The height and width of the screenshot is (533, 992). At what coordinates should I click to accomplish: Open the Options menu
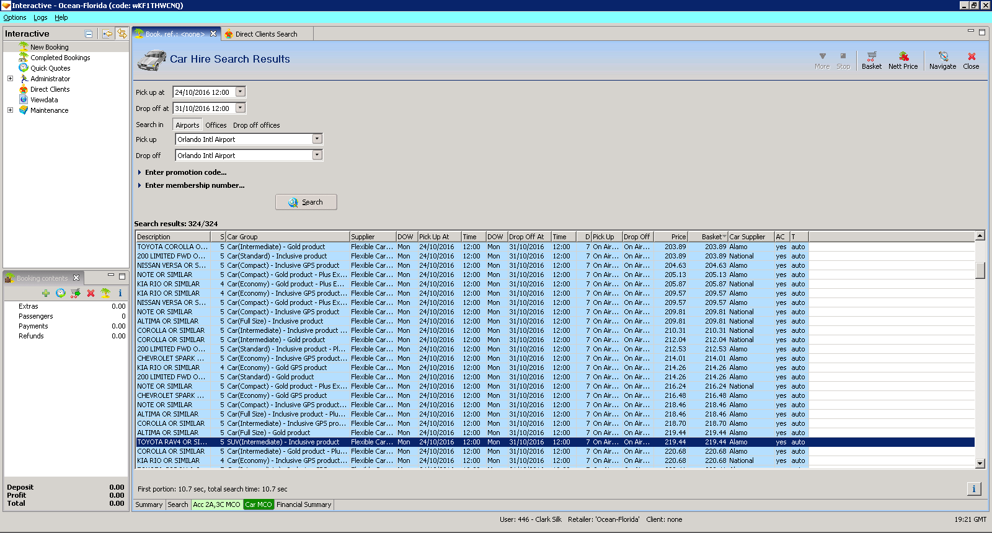[15, 17]
